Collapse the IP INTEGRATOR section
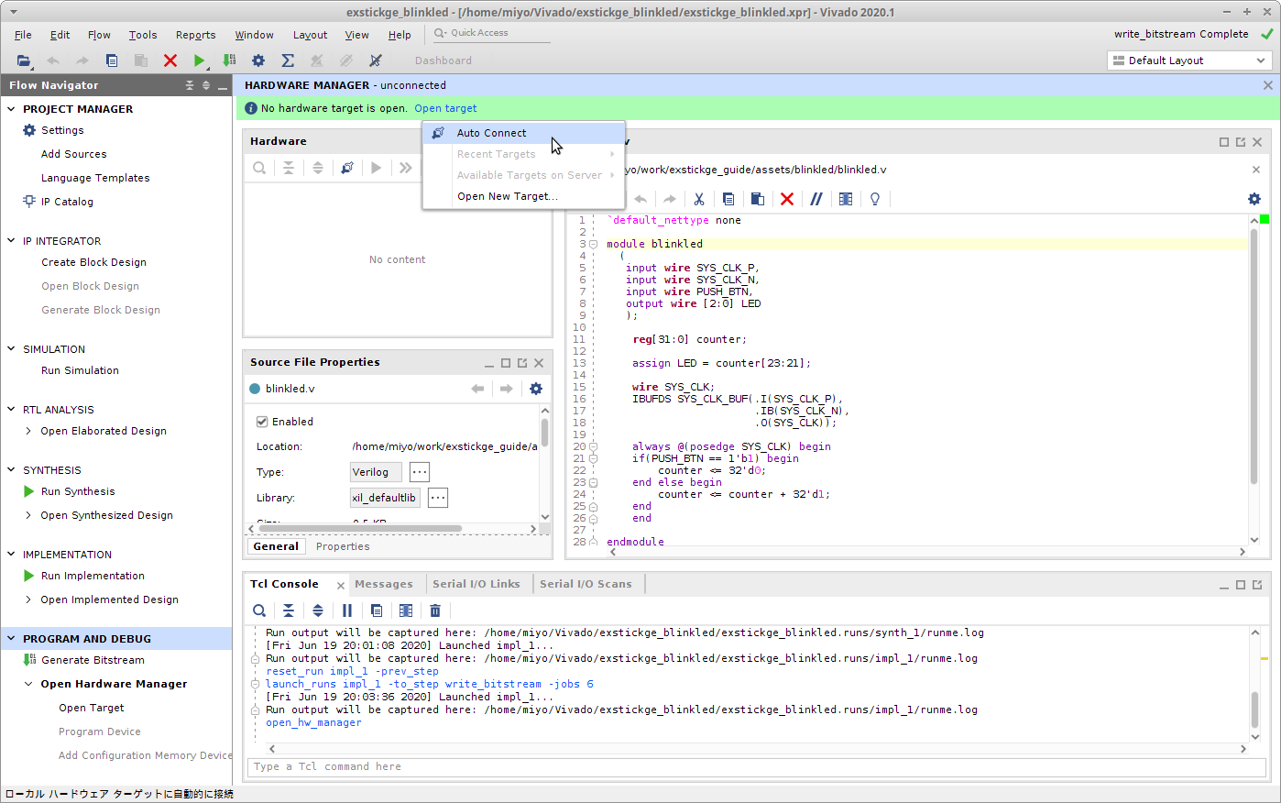Viewport: 1281px width, 803px height. (x=11, y=241)
